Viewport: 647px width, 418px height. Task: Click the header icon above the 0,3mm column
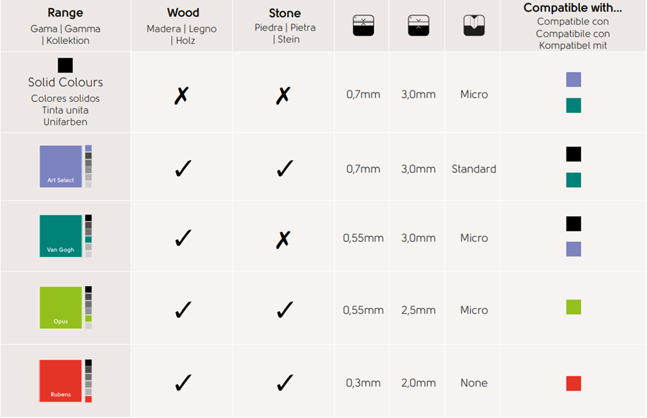(x=363, y=26)
